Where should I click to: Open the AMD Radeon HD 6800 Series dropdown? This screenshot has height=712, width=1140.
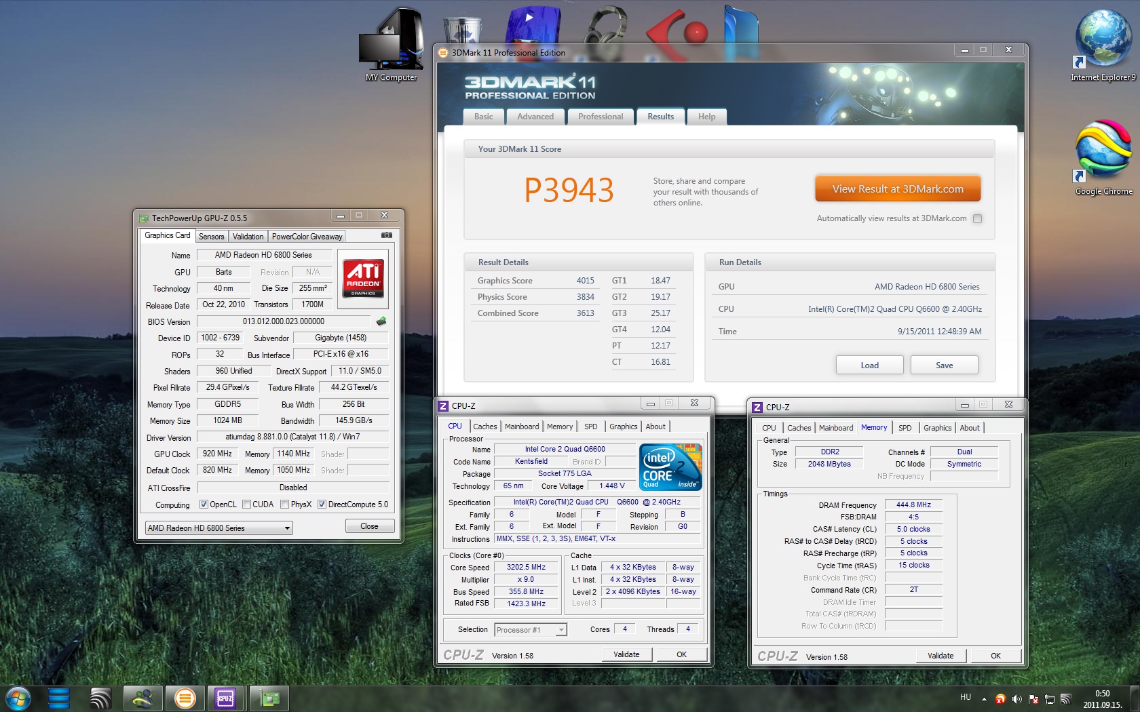(x=219, y=528)
